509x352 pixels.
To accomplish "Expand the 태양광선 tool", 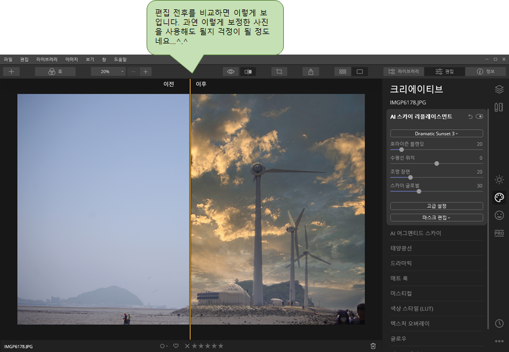I will point(436,248).
